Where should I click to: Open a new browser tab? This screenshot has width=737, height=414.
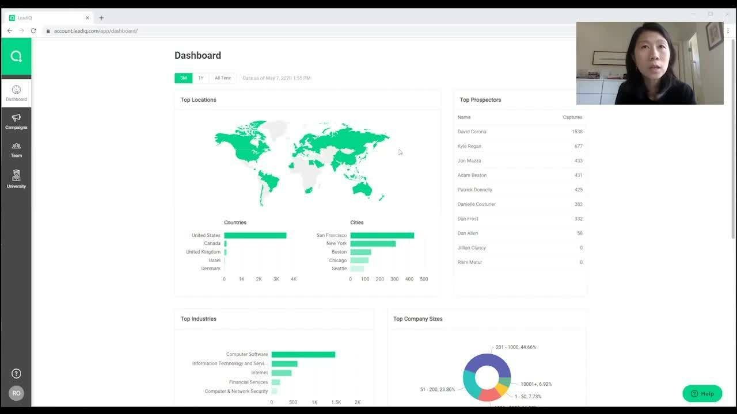101,17
